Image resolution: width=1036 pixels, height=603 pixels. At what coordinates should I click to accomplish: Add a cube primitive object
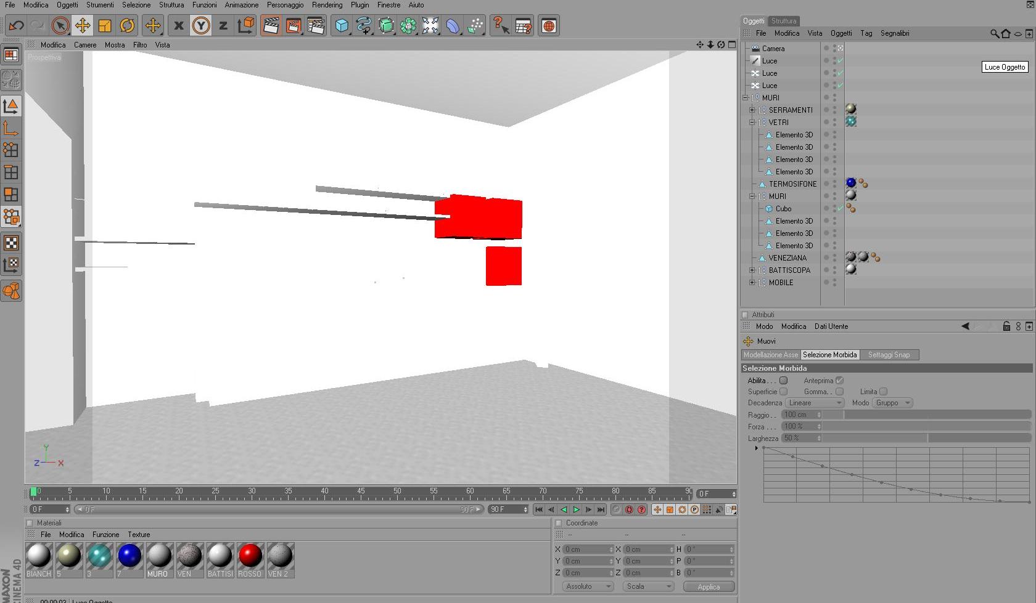[342, 26]
